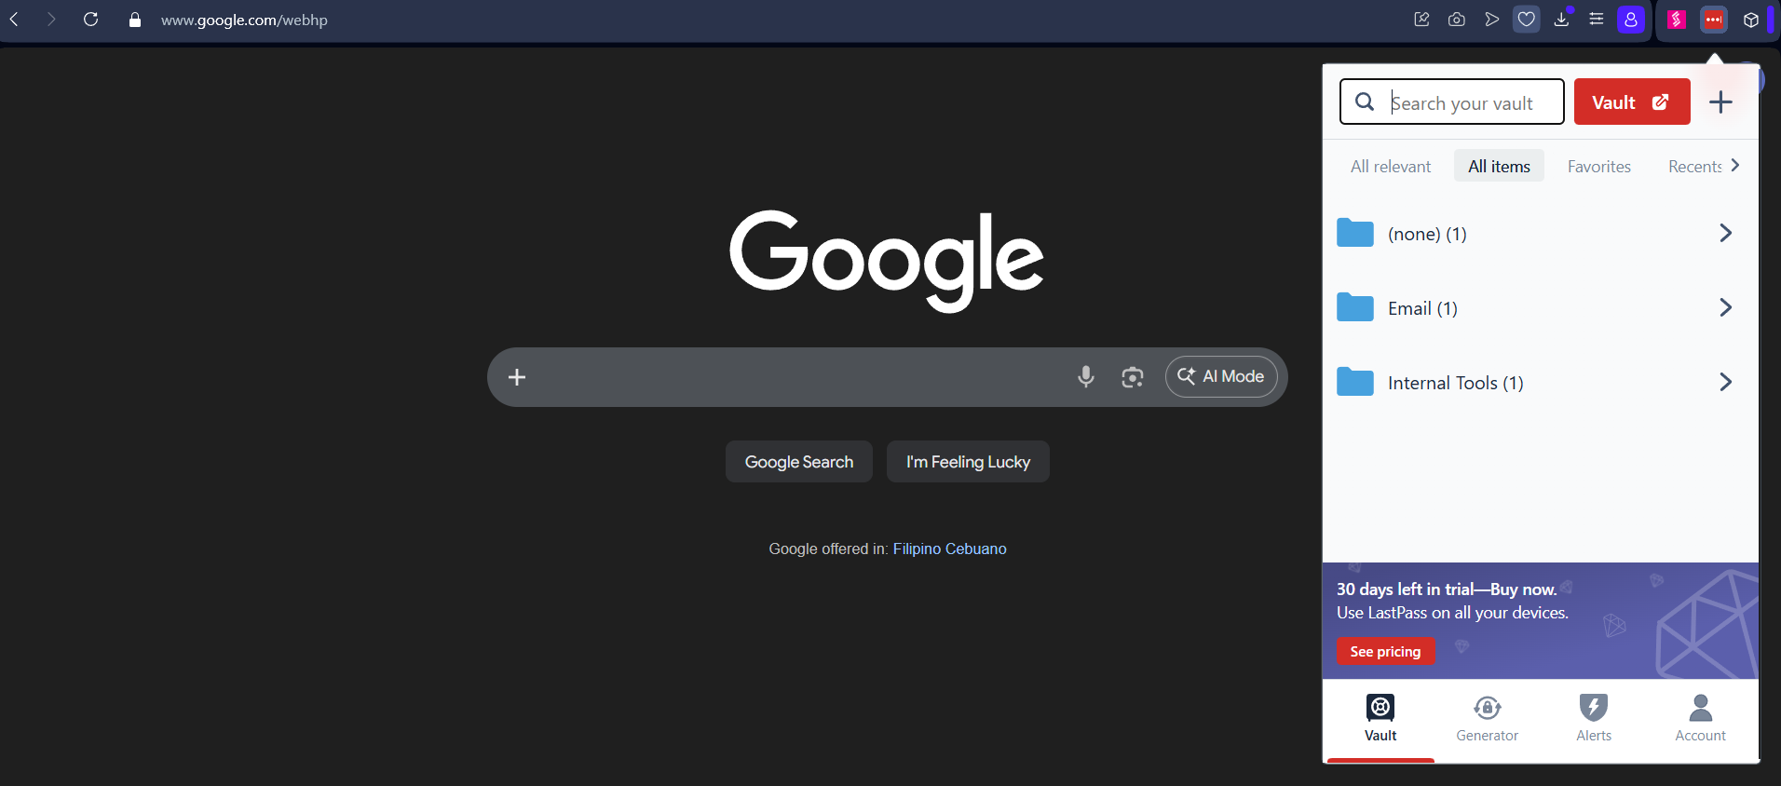Open the Alerts tab
1781x786 pixels.
[1594, 719]
